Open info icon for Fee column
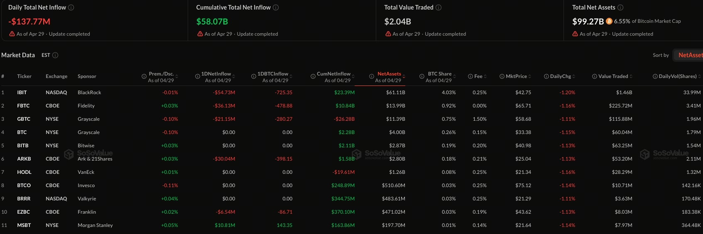The image size is (703, 234). coord(470,76)
